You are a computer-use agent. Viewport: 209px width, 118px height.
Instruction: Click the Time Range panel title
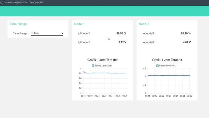tap(18, 24)
